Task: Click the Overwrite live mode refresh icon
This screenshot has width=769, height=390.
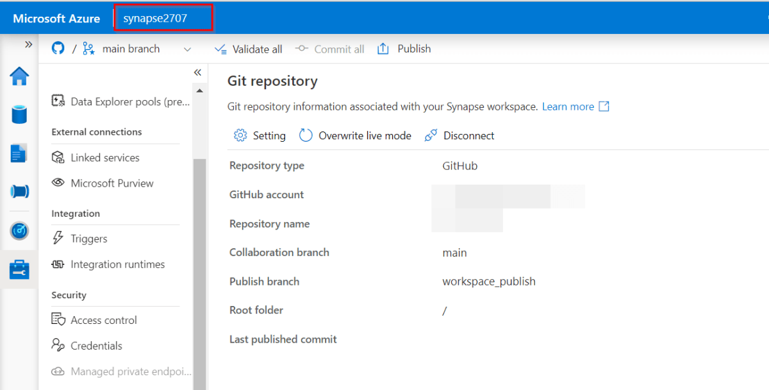Action: point(306,135)
